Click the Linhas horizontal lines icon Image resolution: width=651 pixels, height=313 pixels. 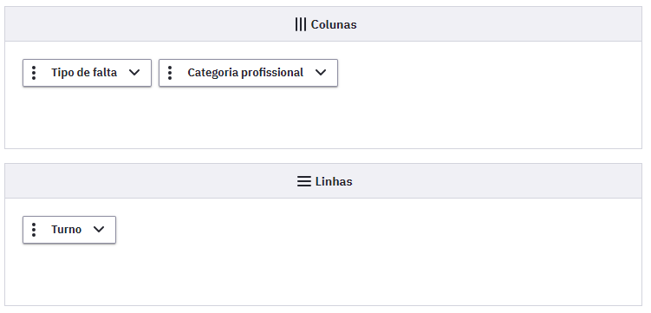[304, 181]
